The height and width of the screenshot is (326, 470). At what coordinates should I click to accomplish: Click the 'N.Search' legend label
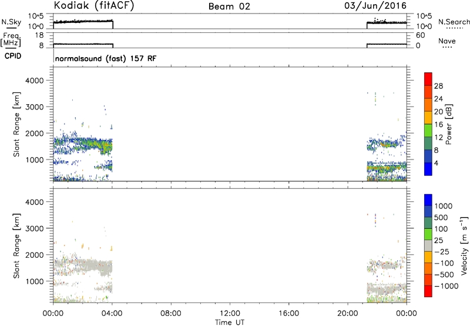pyautogui.click(x=454, y=22)
